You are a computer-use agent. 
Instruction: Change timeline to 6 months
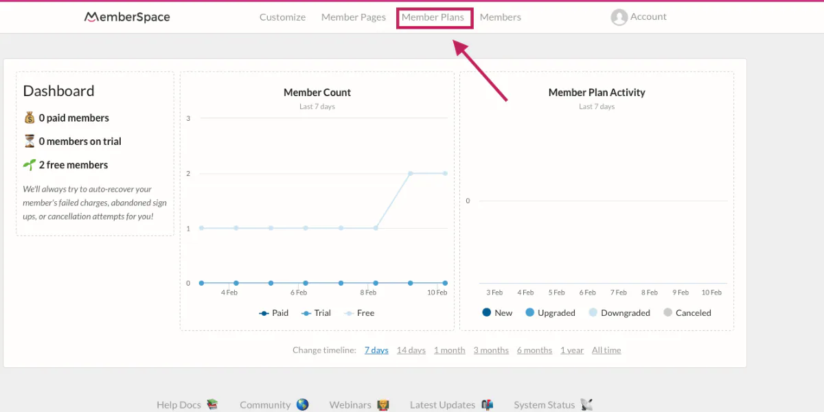pos(534,350)
